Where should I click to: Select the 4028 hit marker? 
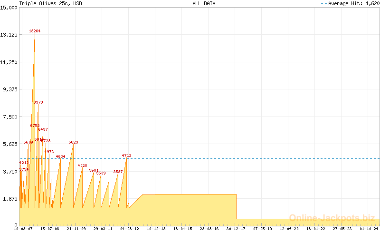tap(82, 165)
